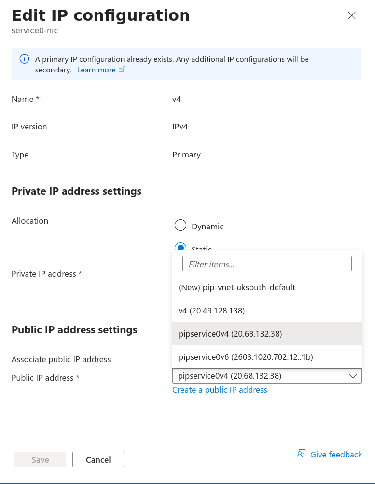Select the Static allocation radio button
The image size is (375, 484).
tap(181, 247)
